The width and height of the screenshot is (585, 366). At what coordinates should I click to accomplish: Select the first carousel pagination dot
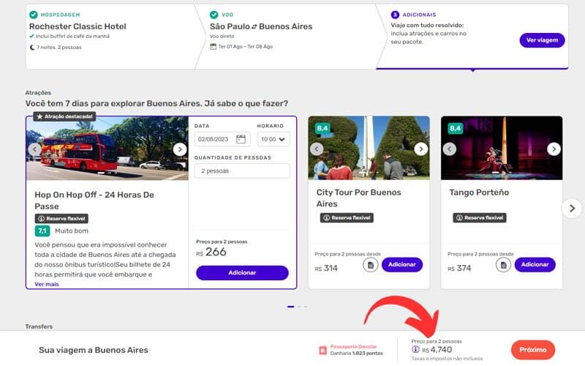[290, 307]
